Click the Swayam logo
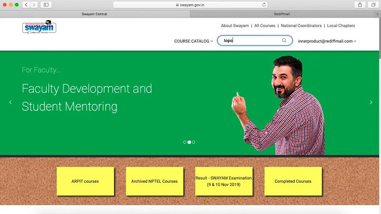 coord(39,26)
